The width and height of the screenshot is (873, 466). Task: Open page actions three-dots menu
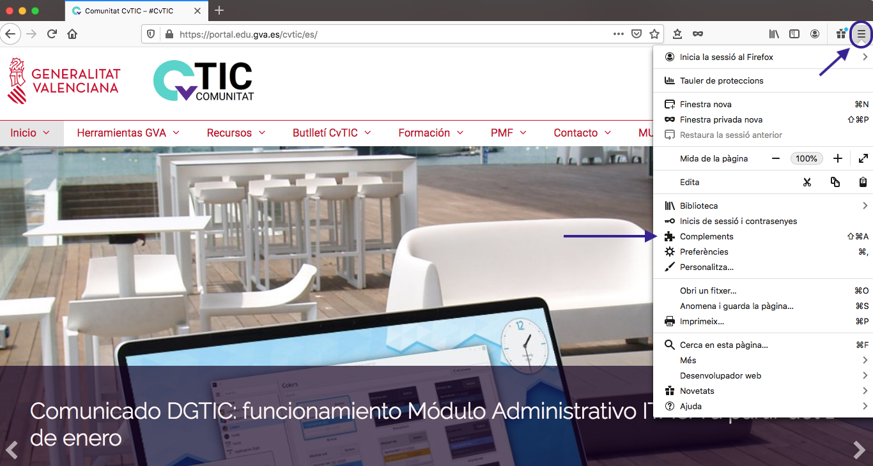(x=619, y=34)
